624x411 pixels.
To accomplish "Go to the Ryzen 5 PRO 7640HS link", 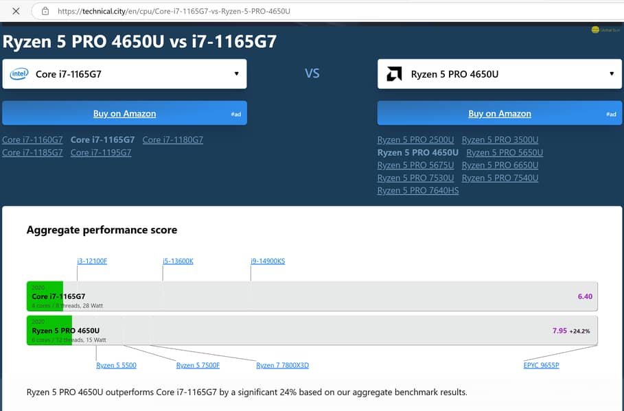I will pyautogui.click(x=418, y=191).
